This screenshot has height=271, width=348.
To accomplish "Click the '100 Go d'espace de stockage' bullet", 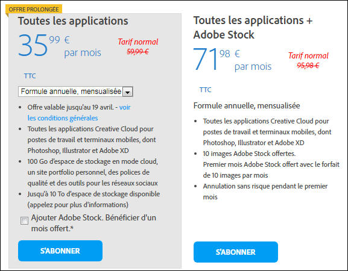I will coord(92,172).
